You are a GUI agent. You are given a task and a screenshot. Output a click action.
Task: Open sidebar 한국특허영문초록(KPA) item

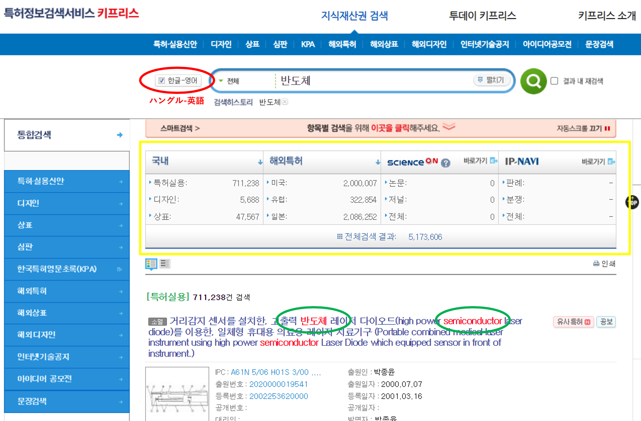(x=67, y=269)
